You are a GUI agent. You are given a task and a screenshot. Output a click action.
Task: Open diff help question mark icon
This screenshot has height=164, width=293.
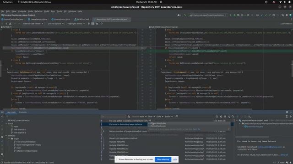pyautogui.click(x=102, y=24)
